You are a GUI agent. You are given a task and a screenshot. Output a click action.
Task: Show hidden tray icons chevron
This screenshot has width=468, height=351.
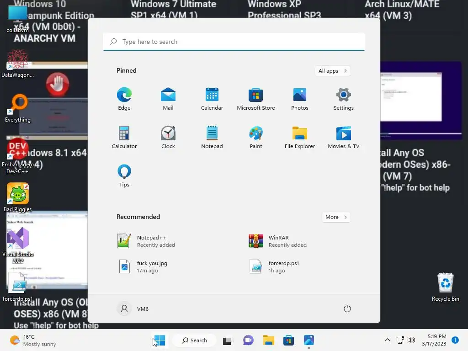(x=388, y=340)
